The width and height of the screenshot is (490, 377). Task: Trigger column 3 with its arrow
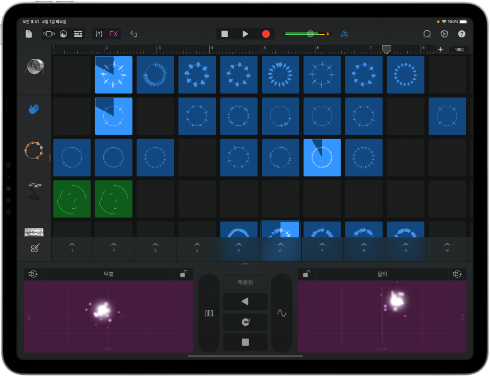coord(155,248)
